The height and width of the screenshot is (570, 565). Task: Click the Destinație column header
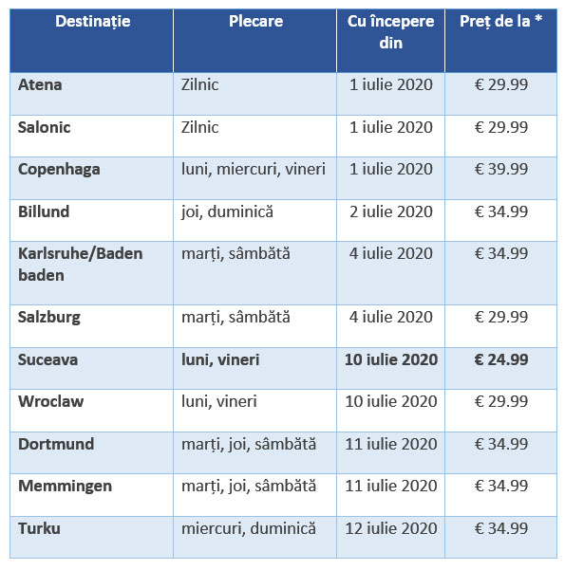[x=91, y=41]
